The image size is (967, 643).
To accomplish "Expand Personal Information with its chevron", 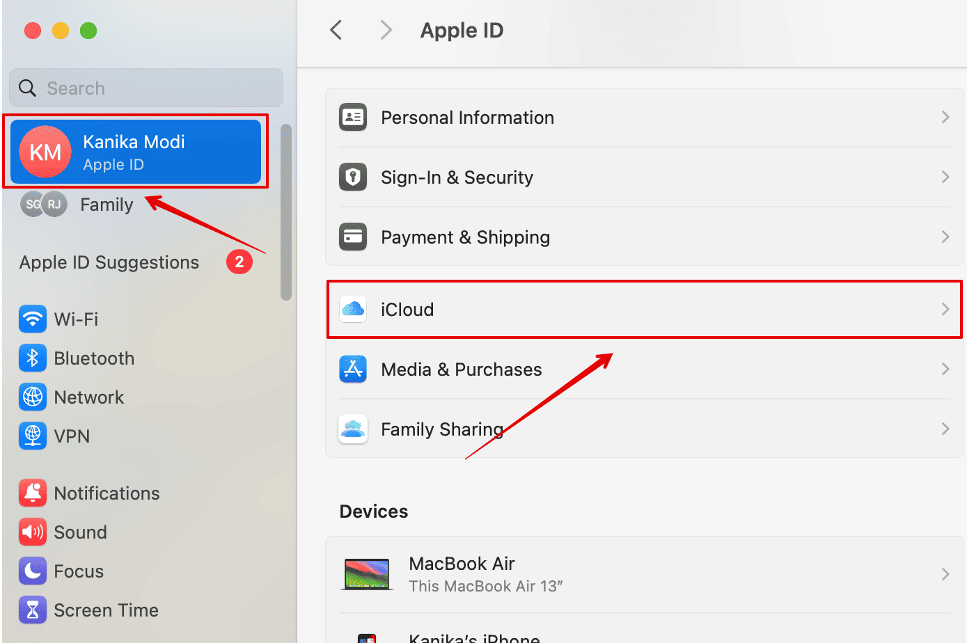I will click(945, 118).
